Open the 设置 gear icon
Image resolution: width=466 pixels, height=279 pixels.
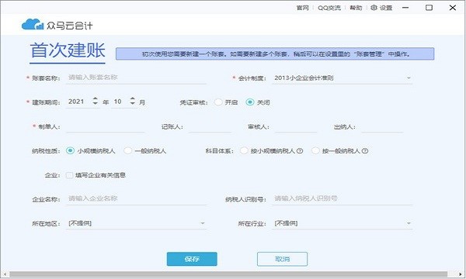[x=374, y=8]
